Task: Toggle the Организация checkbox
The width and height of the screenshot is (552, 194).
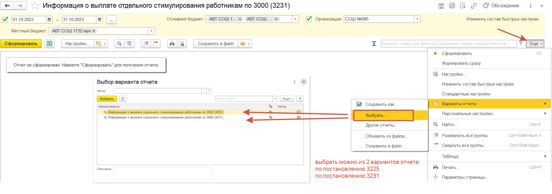Action: tap(309, 19)
